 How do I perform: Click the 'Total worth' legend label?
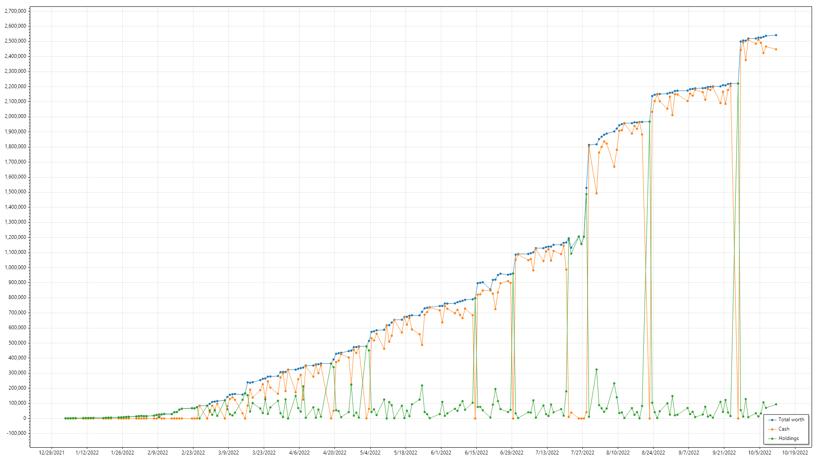coord(791,420)
